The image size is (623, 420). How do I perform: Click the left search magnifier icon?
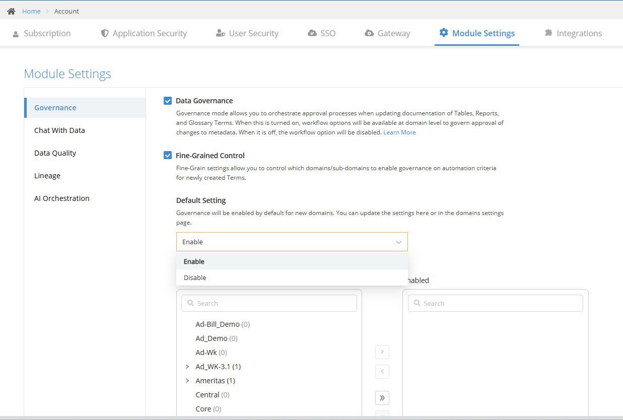click(190, 303)
